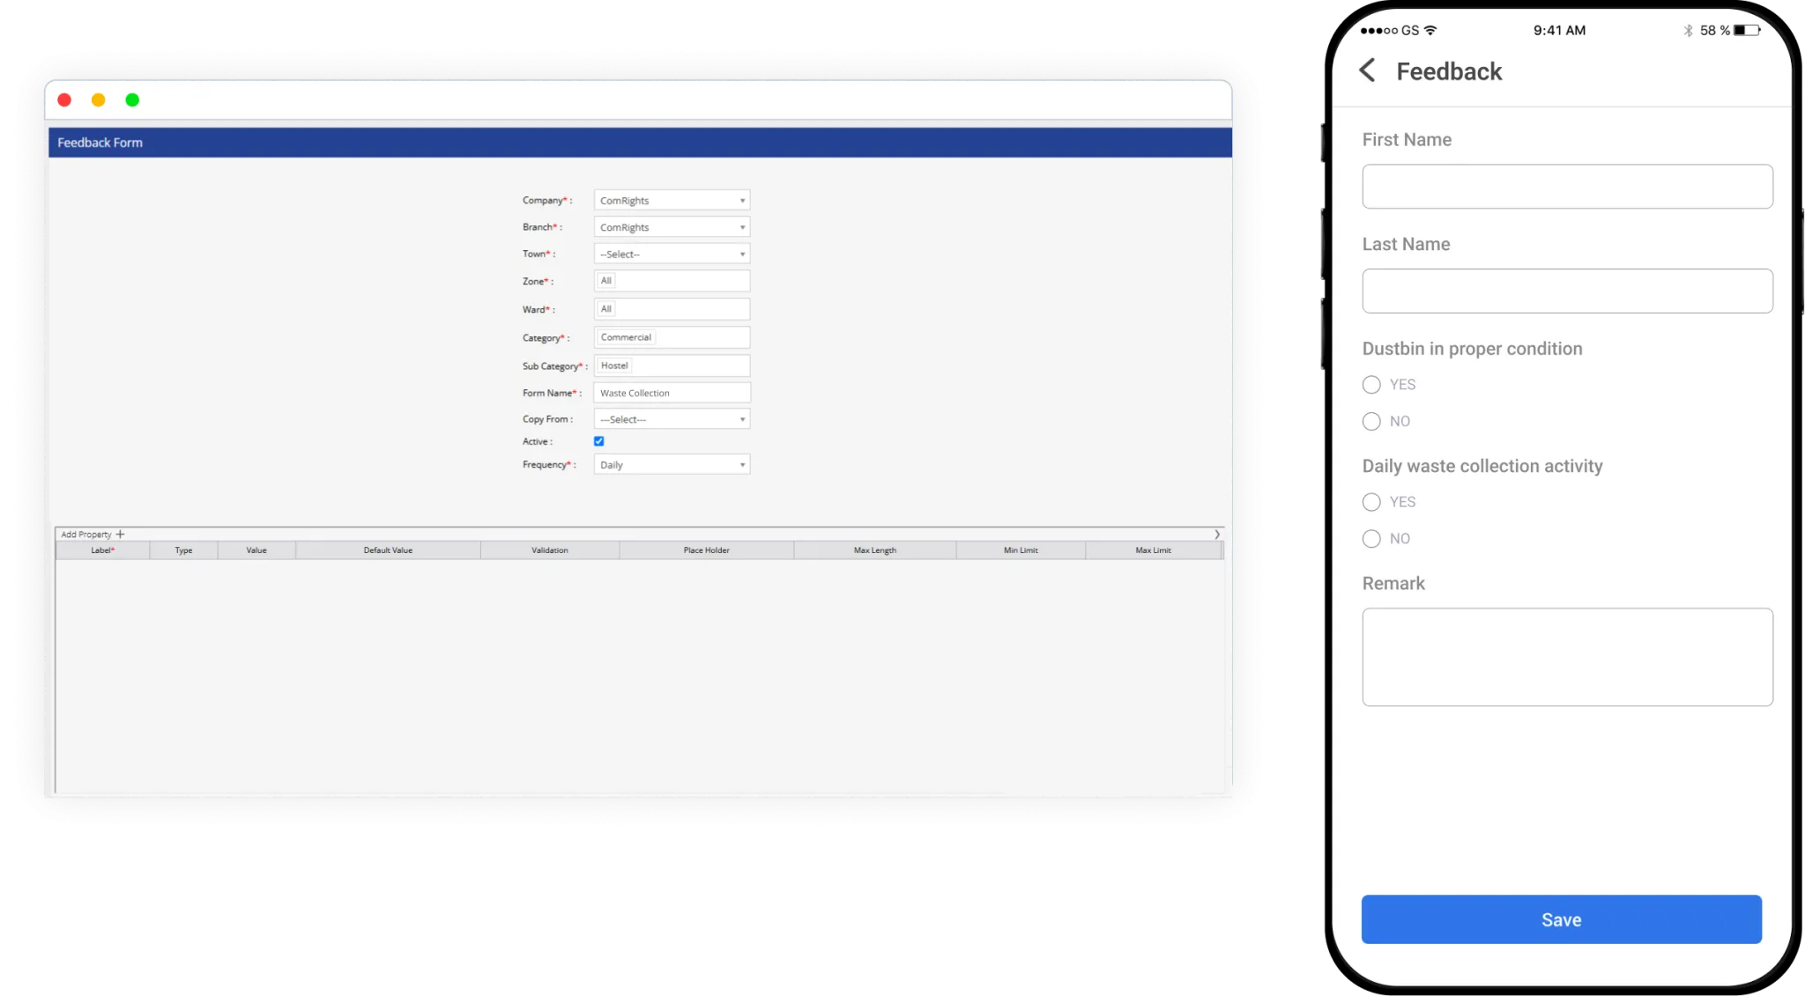Click the right chevron on property table
The width and height of the screenshot is (1805, 996).
coord(1217,535)
